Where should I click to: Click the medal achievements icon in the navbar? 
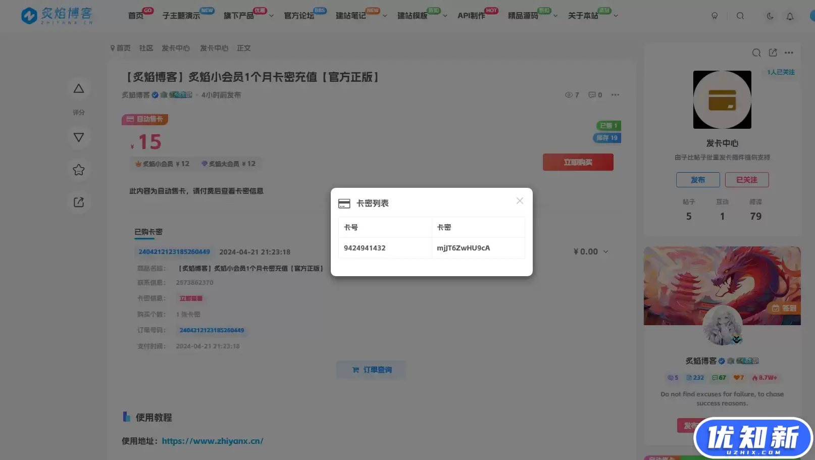(715, 16)
